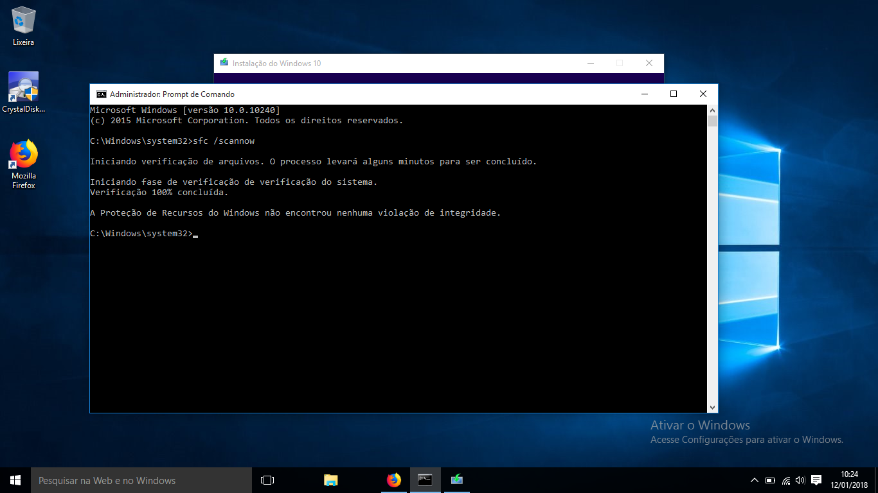Click the Command Prompt scrollbar up arrow

[x=712, y=110]
